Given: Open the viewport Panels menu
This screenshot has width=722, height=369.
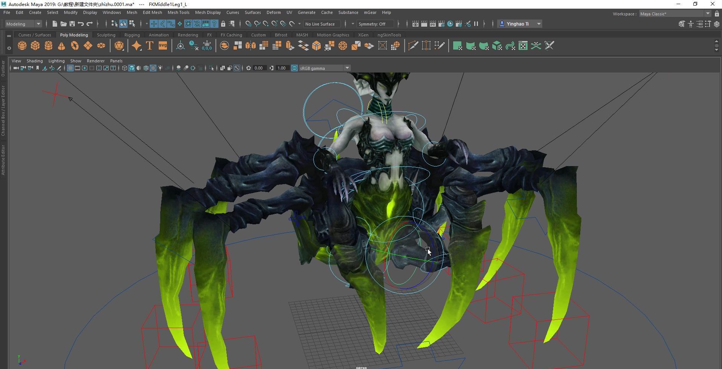Looking at the screenshot, I should pos(116,61).
